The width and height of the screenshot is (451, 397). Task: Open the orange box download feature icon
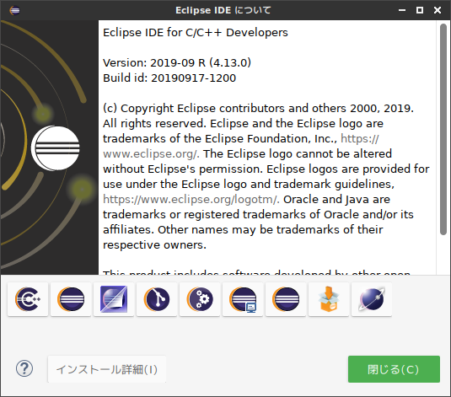tap(329, 299)
